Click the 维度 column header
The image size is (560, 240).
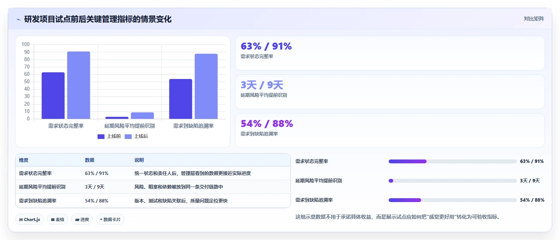coord(24,160)
